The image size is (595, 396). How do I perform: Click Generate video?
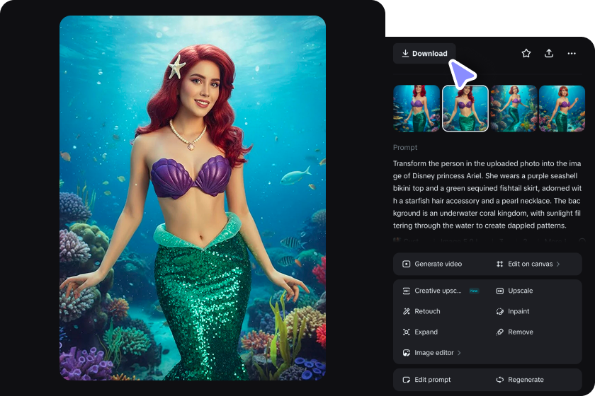point(432,264)
